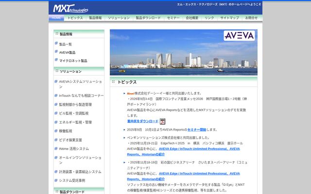Open エネルギー監視・管理 sidebar link
Viewport: 311px width, 194px height.
click(x=75, y=122)
